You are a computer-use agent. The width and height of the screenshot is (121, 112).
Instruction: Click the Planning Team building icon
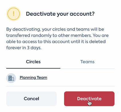[11, 78]
